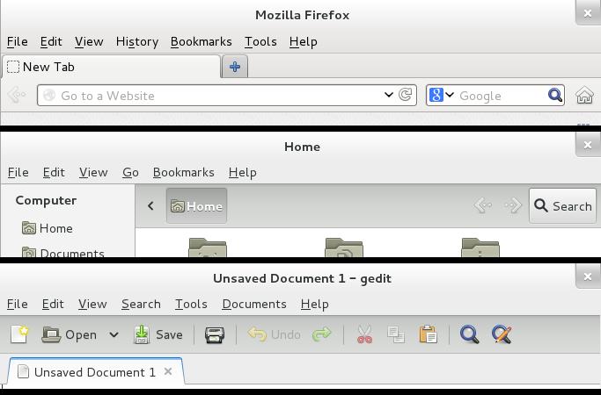Close the gedit window
The height and width of the screenshot is (395, 601).
pos(588,276)
